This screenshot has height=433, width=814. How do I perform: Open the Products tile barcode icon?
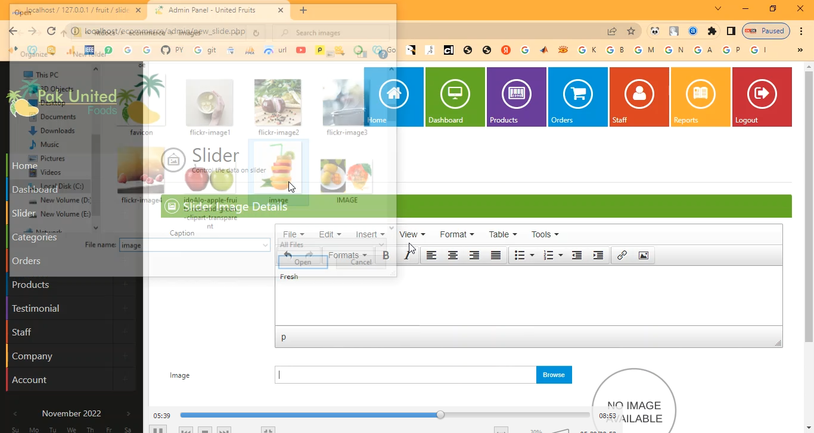[517, 93]
